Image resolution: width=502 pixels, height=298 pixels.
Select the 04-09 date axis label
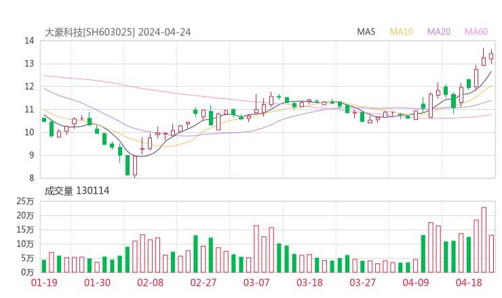click(416, 282)
